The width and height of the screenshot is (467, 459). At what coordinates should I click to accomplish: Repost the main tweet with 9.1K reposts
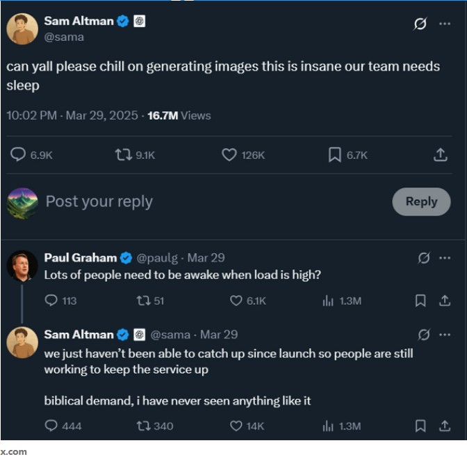tap(124, 155)
